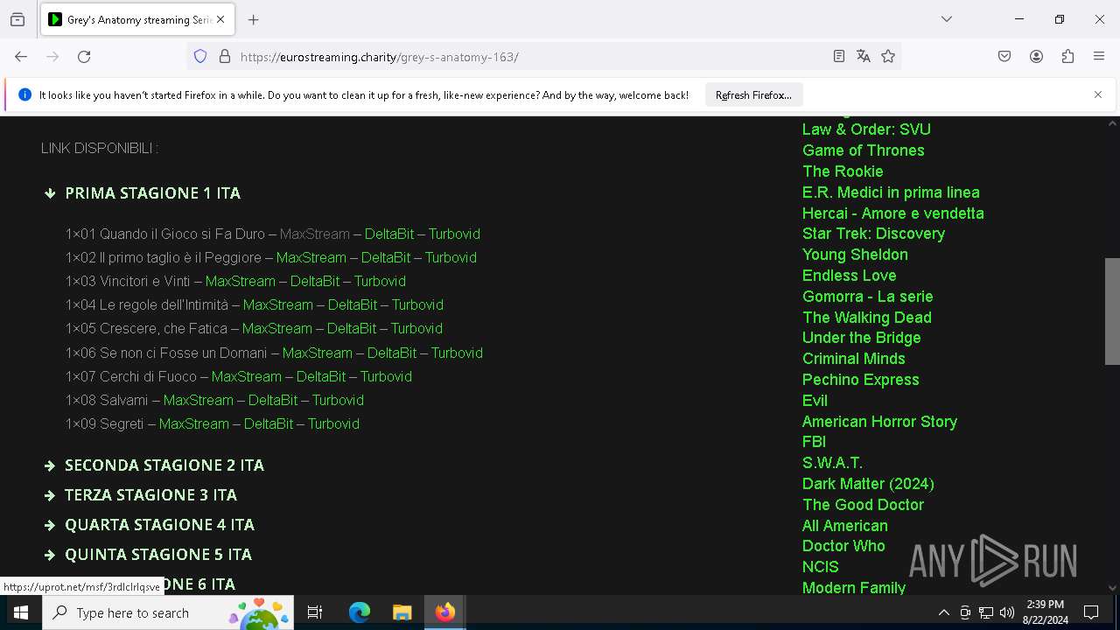Open Turbovid link for 1×09 Segreti
The image size is (1120, 630).
[333, 423]
